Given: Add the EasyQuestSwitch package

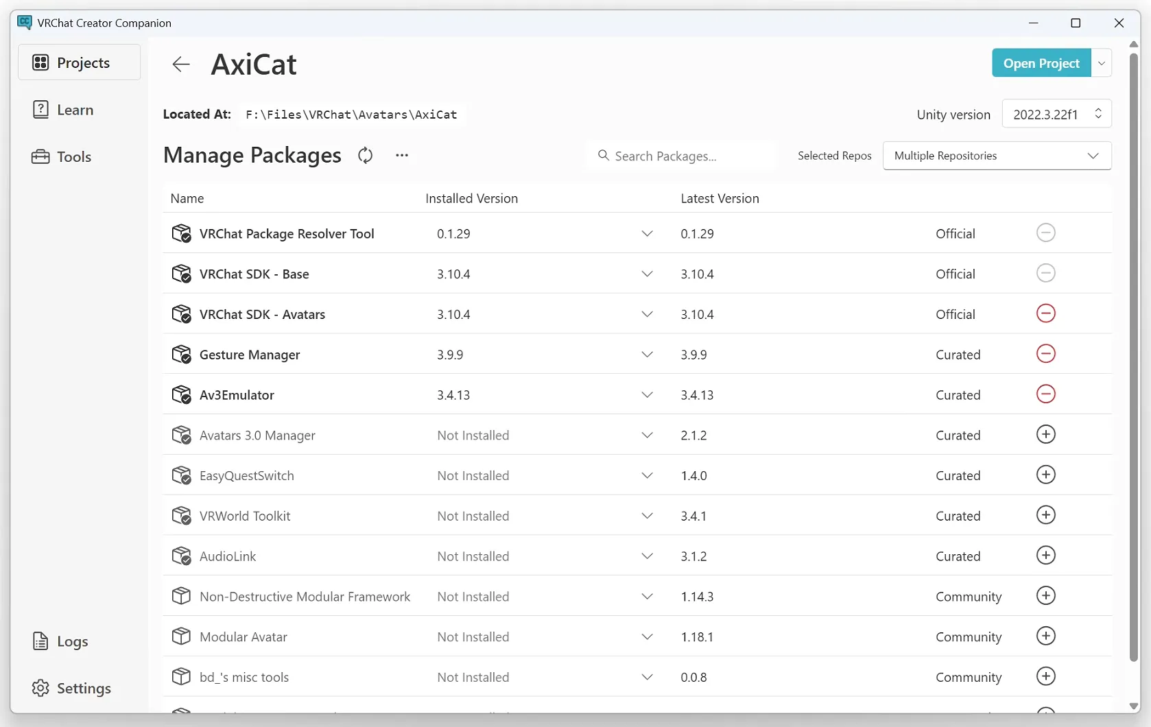Looking at the screenshot, I should [x=1045, y=475].
